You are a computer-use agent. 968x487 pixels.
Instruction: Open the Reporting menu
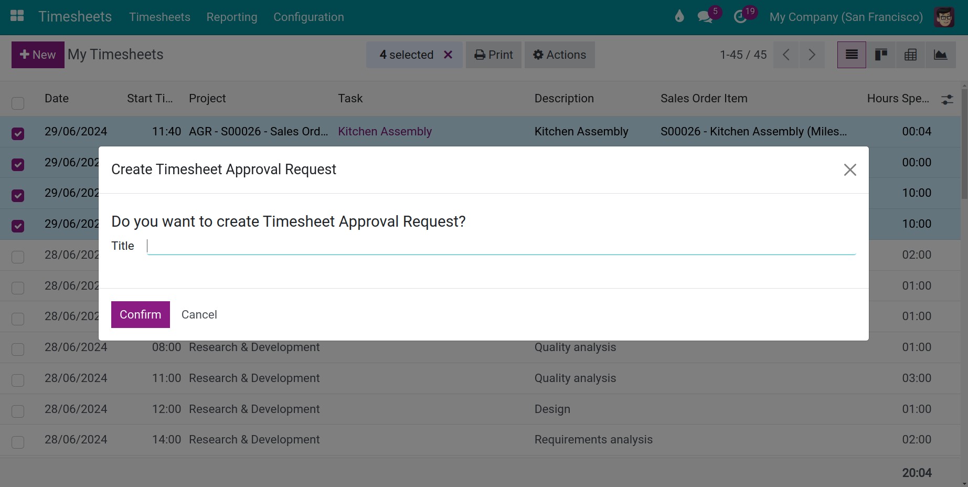pyautogui.click(x=232, y=17)
